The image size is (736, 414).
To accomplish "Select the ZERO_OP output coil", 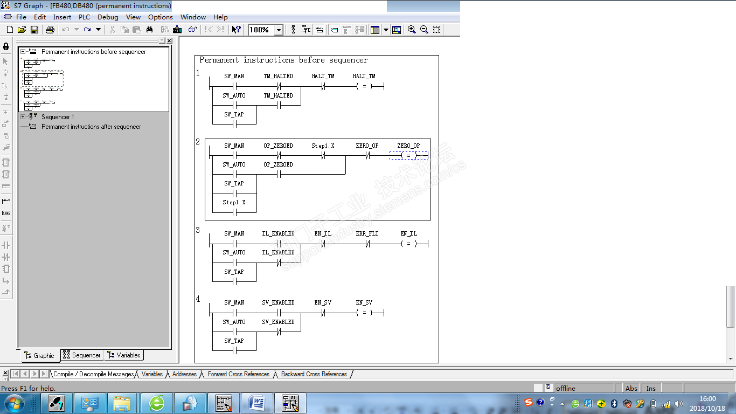I will click(x=408, y=155).
